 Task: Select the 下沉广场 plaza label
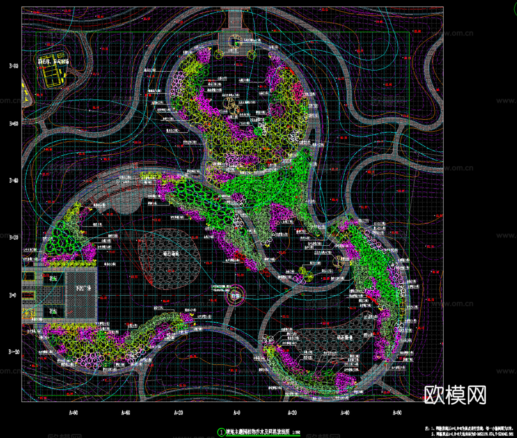click(83, 288)
